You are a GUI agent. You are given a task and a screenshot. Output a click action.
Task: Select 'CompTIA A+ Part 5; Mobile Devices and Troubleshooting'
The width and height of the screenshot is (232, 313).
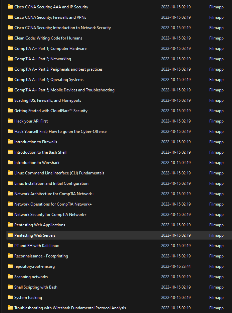(64, 90)
